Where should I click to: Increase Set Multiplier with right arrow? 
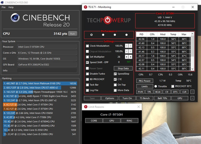tap(130, 57)
